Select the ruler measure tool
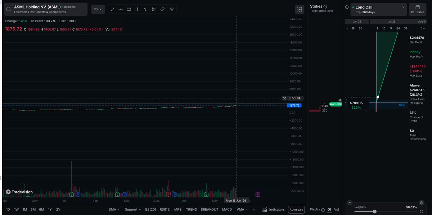This screenshot has height=215, width=432. pyautogui.click(x=162, y=9)
